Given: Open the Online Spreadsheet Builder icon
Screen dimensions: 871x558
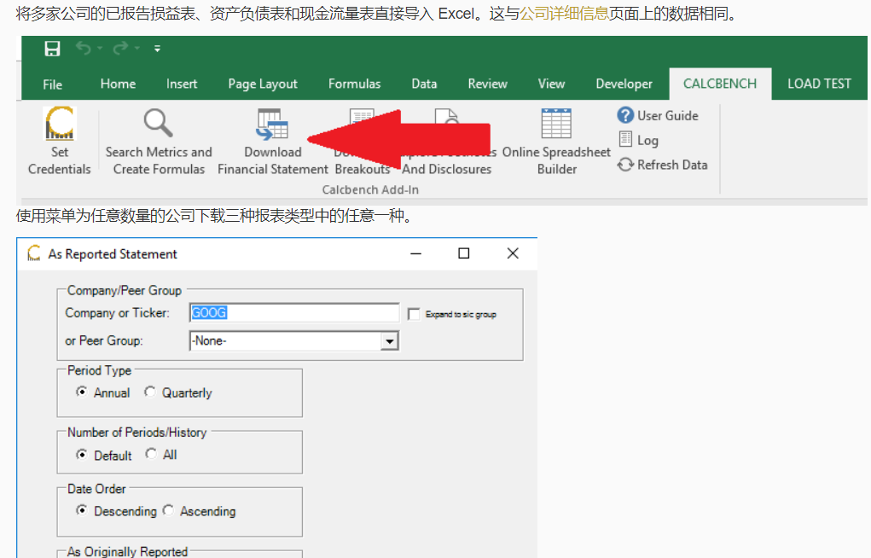Looking at the screenshot, I should 556,124.
